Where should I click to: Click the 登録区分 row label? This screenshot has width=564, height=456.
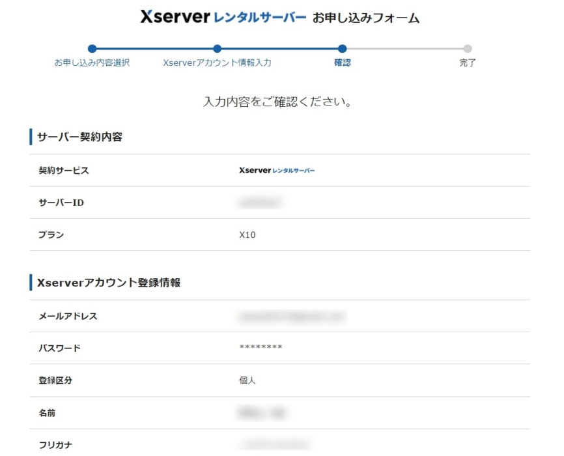pyautogui.click(x=55, y=380)
